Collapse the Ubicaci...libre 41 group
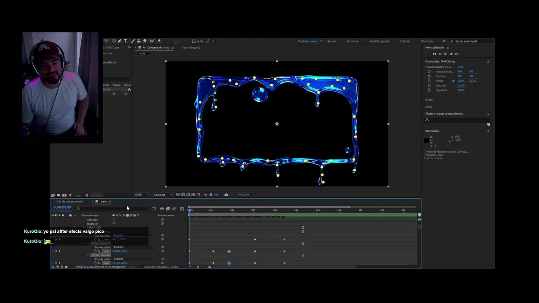The image size is (539, 303). pyautogui.click(x=88, y=243)
